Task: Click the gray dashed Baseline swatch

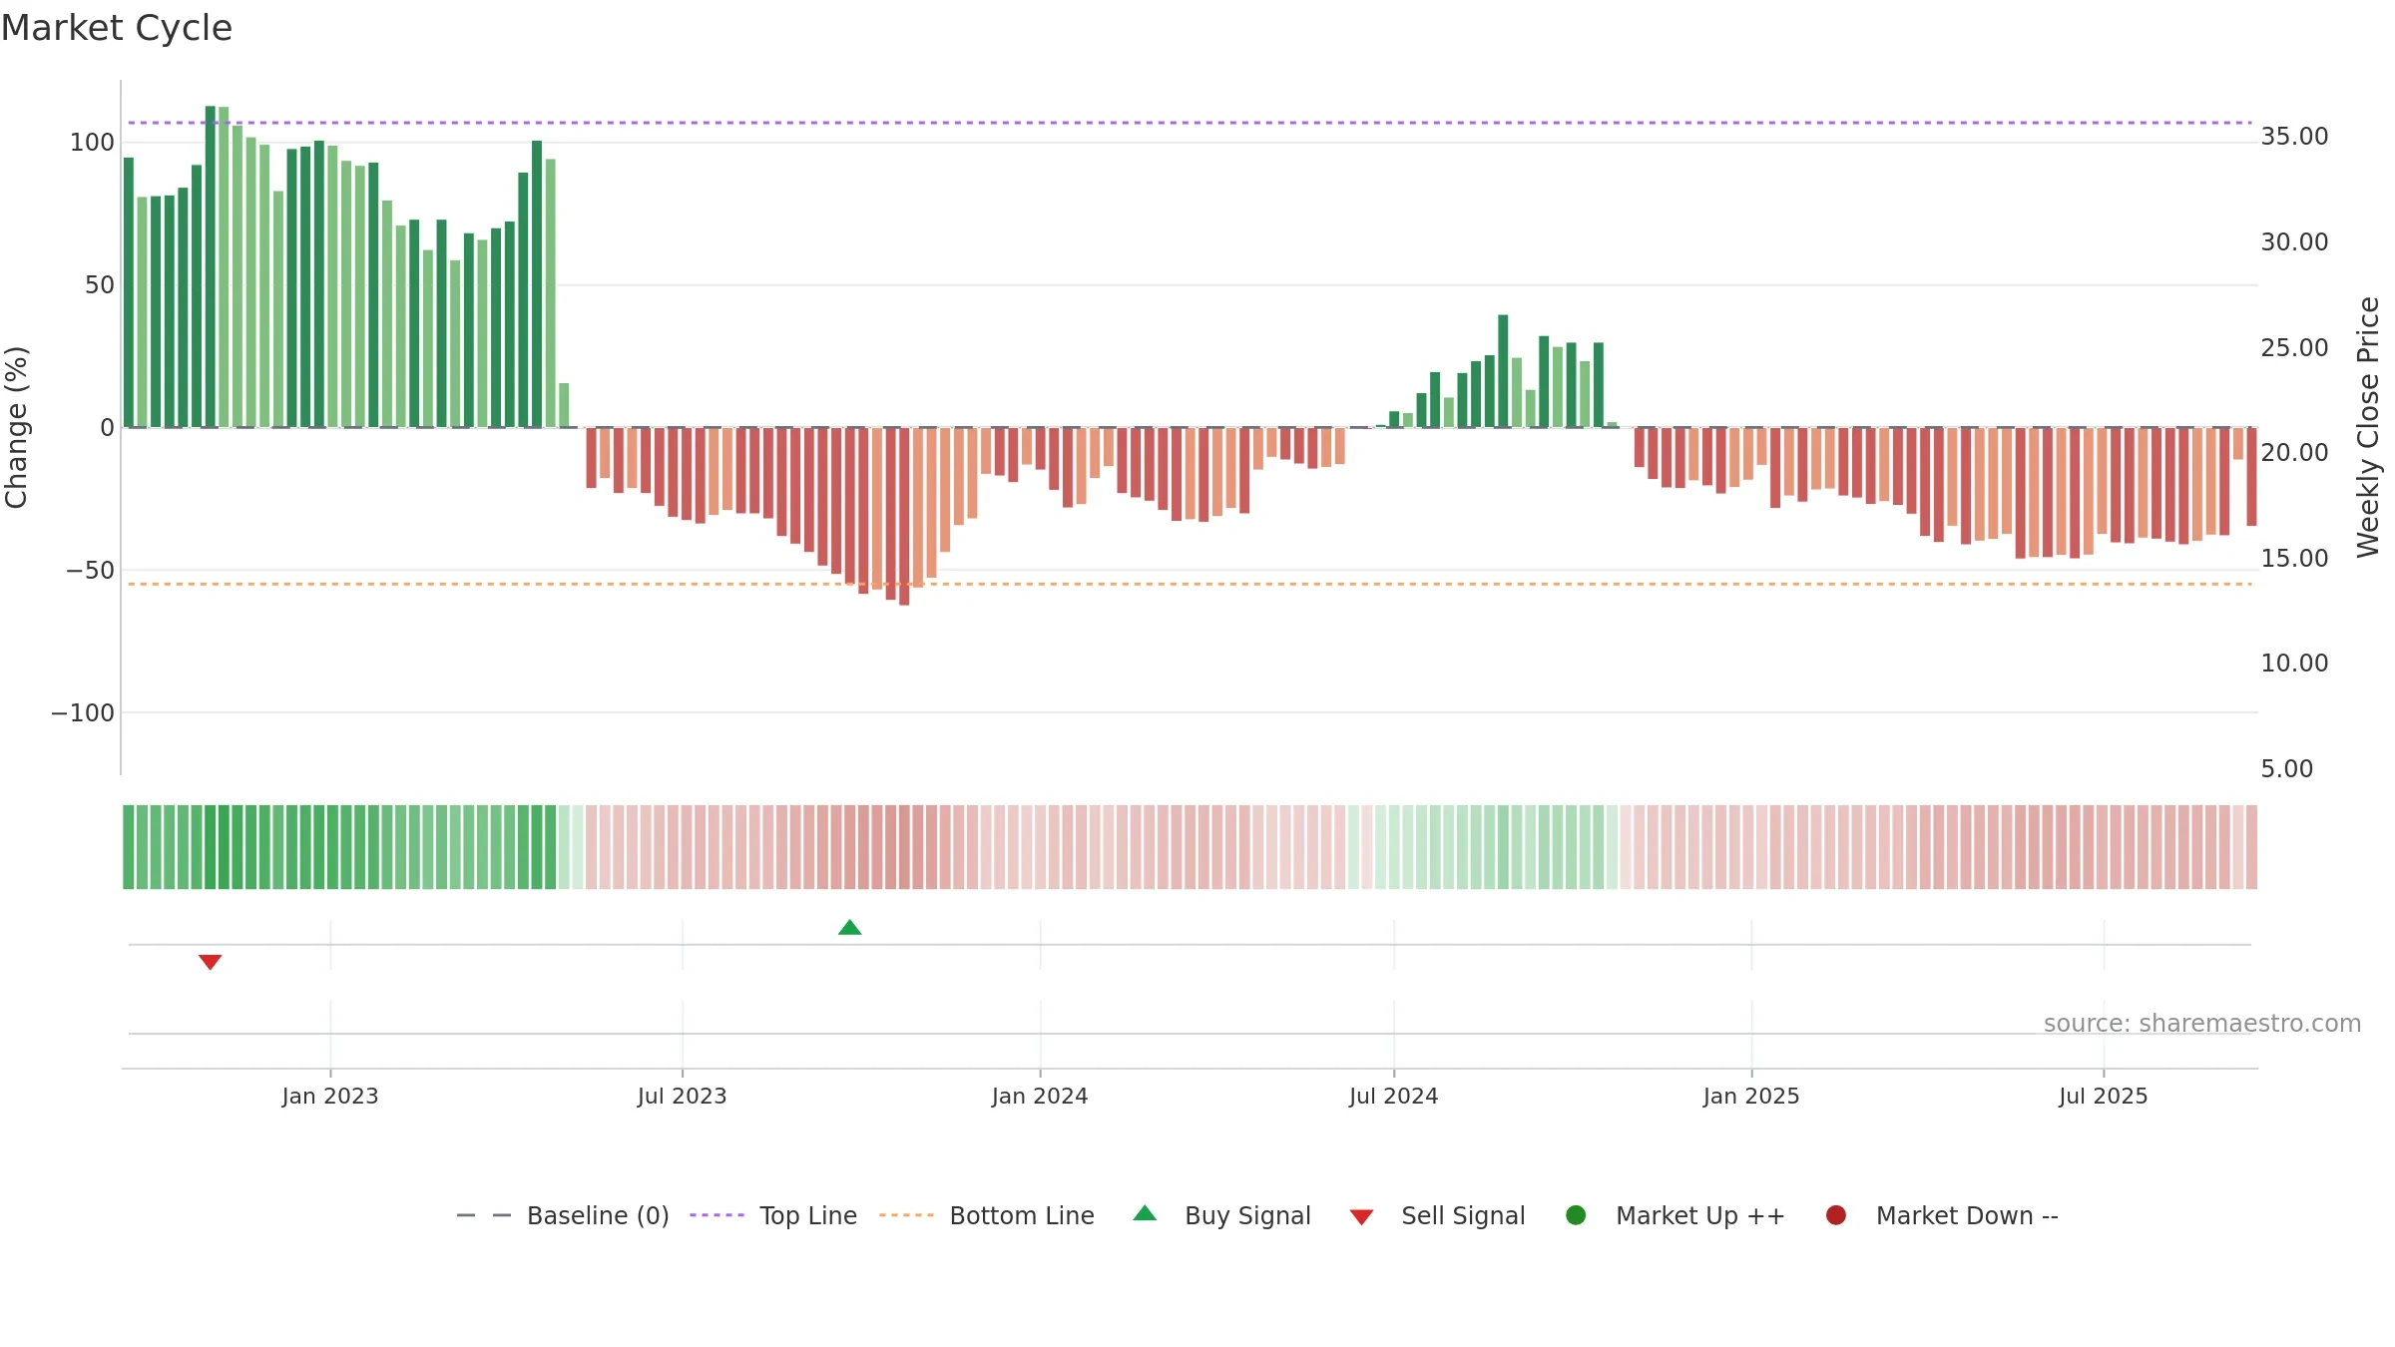Action: 484,1215
